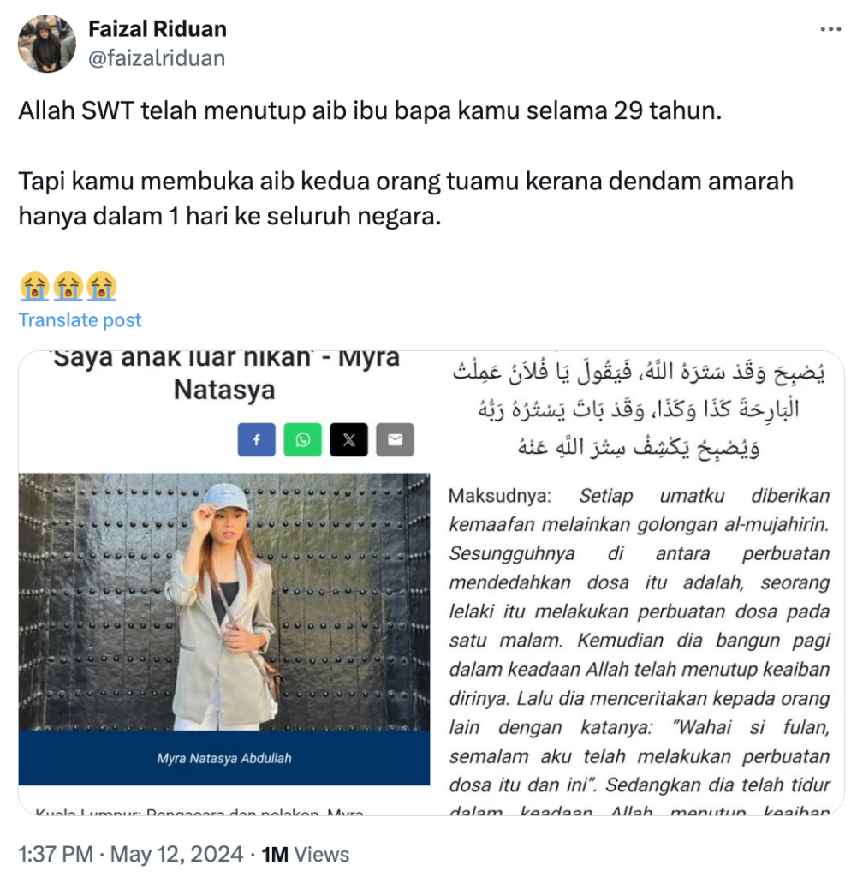Click the 1M Views count
This screenshot has height=877, width=857.
click(306, 854)
